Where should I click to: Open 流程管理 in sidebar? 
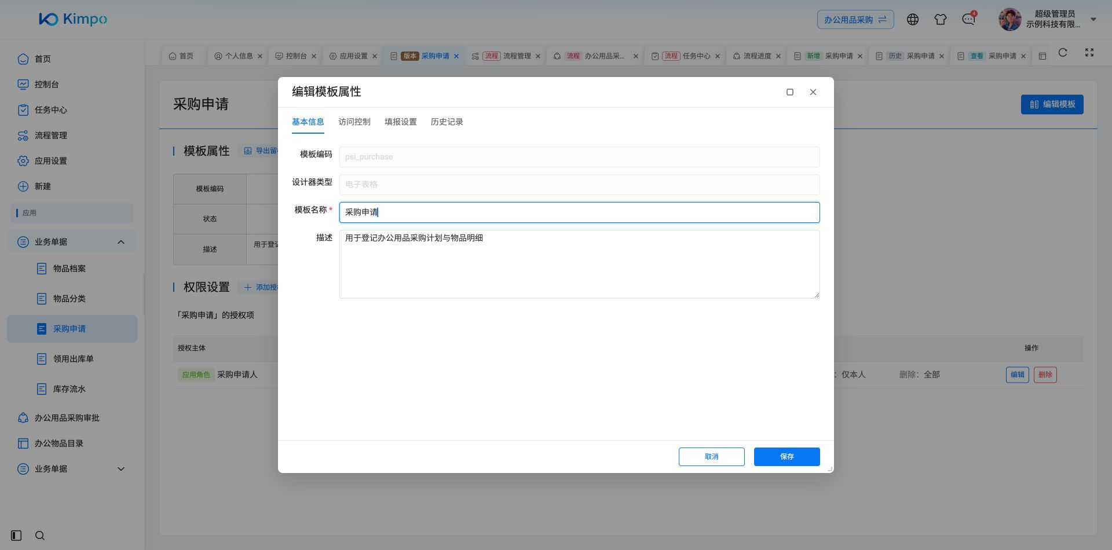tap(72, 135)
